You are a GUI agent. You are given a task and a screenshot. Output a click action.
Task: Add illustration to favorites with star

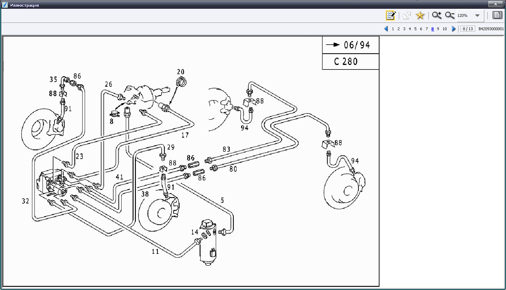tap(420, 15)
